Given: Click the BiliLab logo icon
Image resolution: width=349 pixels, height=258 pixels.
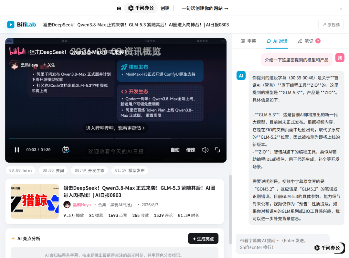Looking at the screenshot, I should point(11,25).
